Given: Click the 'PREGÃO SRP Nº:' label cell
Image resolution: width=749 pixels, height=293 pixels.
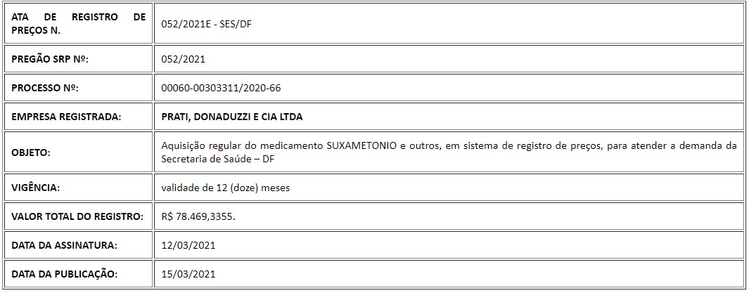Looking at the screenshot, I should (78, 60).
